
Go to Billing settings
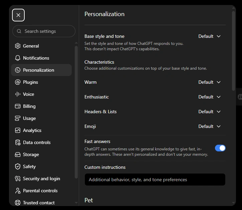(x=41, y=106)
